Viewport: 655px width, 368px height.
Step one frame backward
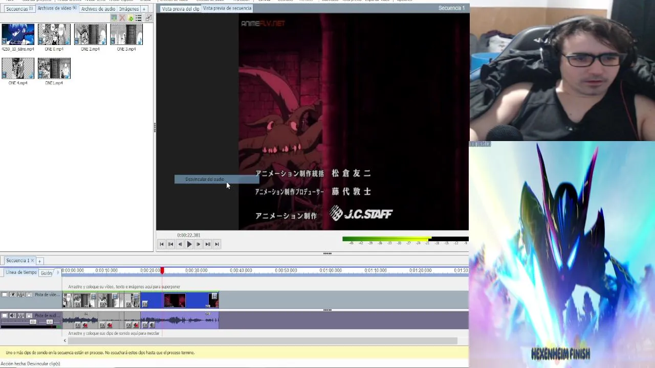click(180, 244)
